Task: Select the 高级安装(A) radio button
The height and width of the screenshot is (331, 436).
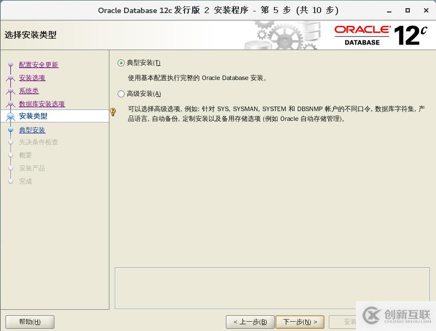Action: pos(121,94)
